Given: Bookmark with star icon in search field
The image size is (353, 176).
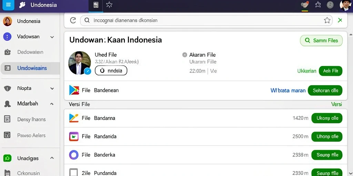Looking at the screenshot, I should 327,20.
